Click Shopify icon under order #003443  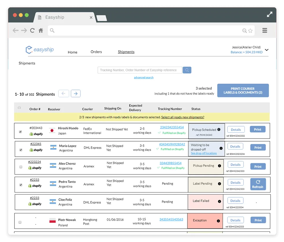tap(36, 134)
